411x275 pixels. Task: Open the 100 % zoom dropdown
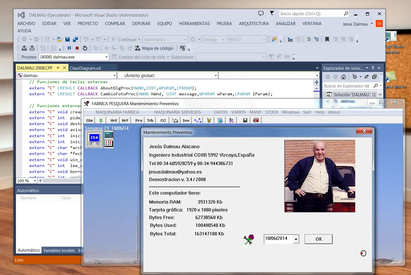(35, 181)
